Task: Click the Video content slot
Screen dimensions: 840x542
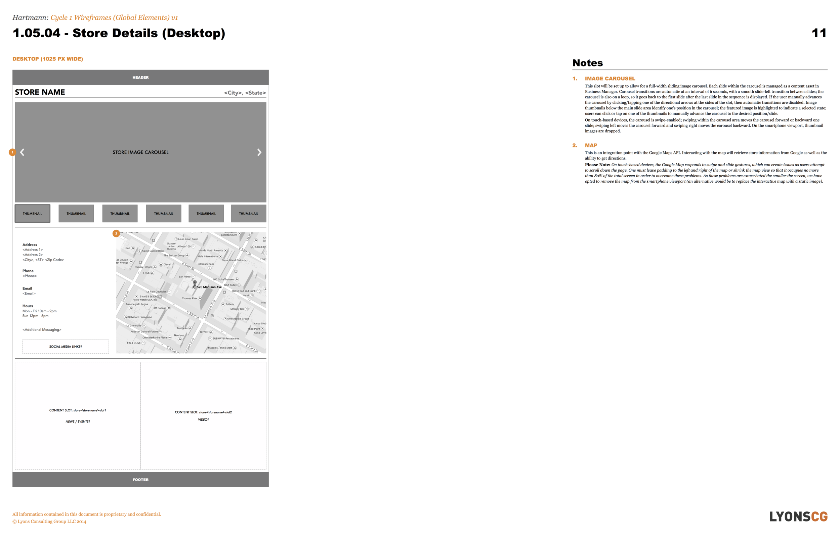Action: 204,416
